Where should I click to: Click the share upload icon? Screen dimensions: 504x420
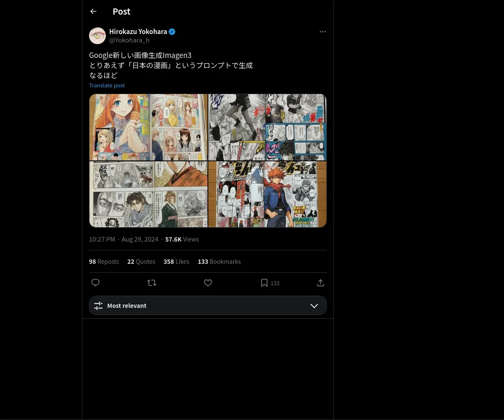pos(320,283)
